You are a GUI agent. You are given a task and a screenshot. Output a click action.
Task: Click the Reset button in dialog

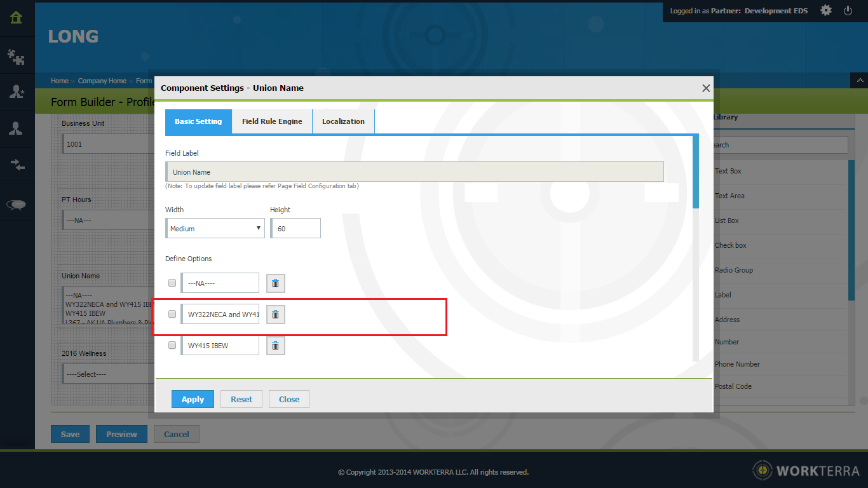click(241, 399)
